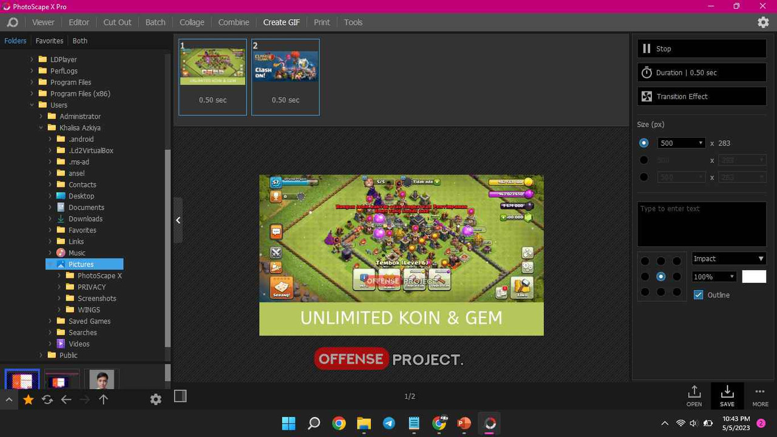The height and width of the screenshot is (437, 777).
Task: Open the Tools tab
Action: pyautogui.click(x=353, y=22)
